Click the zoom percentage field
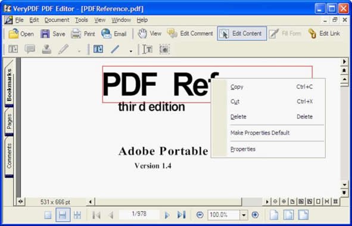Image resolution: width=352 pixels, height=226 pixels. (223, 215)
